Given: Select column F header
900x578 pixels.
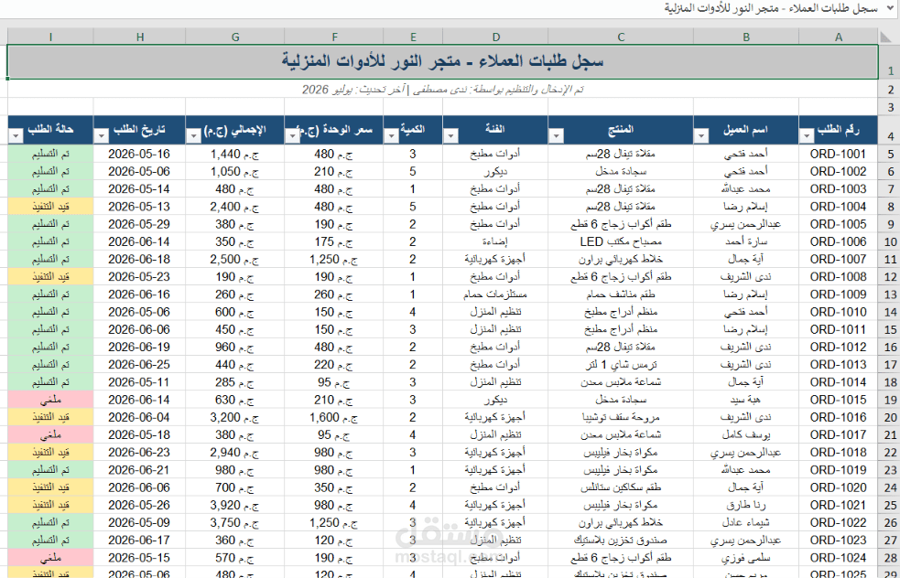Looking at the screenshot, I should click(x=334, y=37).
